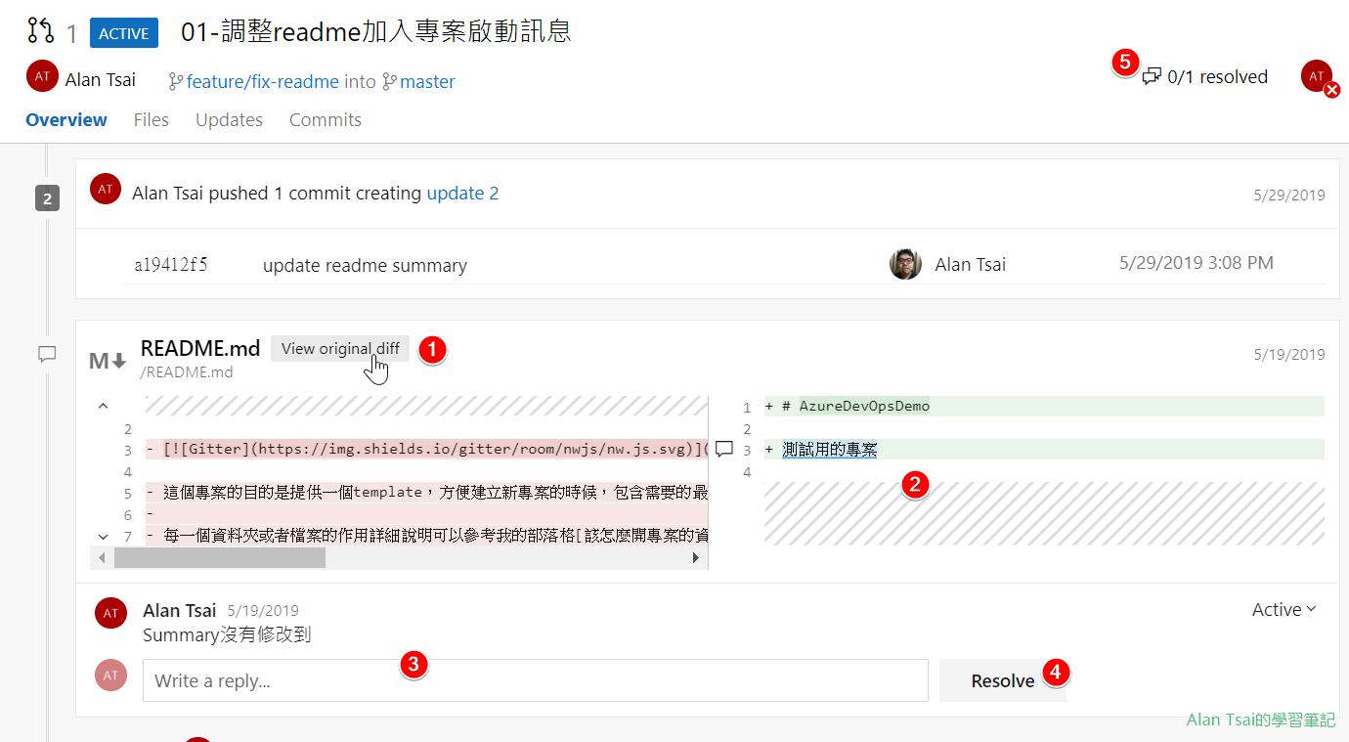Click the comment thread icon in timeline

tap(47, 354)
